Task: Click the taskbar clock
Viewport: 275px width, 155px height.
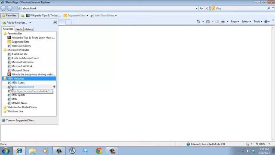Action: click(264, 151)
